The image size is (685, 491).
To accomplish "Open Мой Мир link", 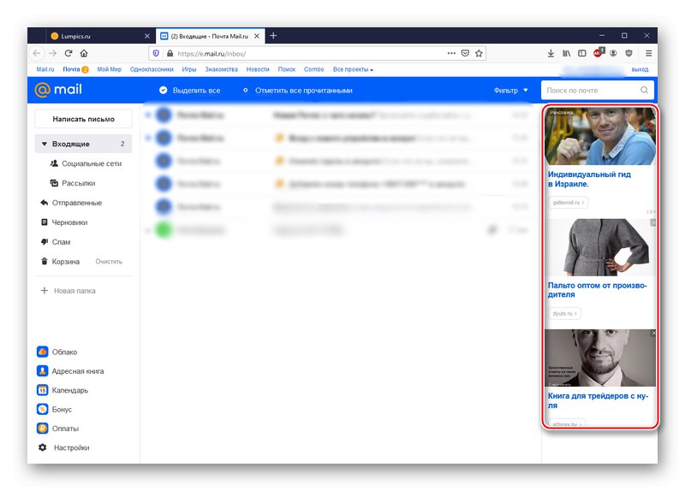I will tap(110, 69).
